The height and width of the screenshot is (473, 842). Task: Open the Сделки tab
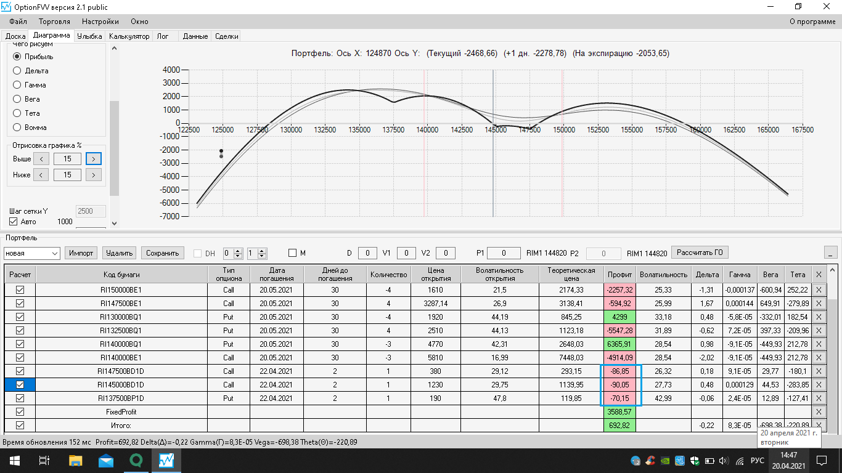227,36
